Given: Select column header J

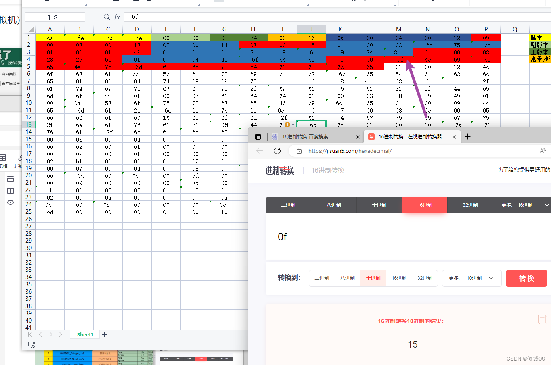Looking at the screenshot, I should (x=311, y=29).
